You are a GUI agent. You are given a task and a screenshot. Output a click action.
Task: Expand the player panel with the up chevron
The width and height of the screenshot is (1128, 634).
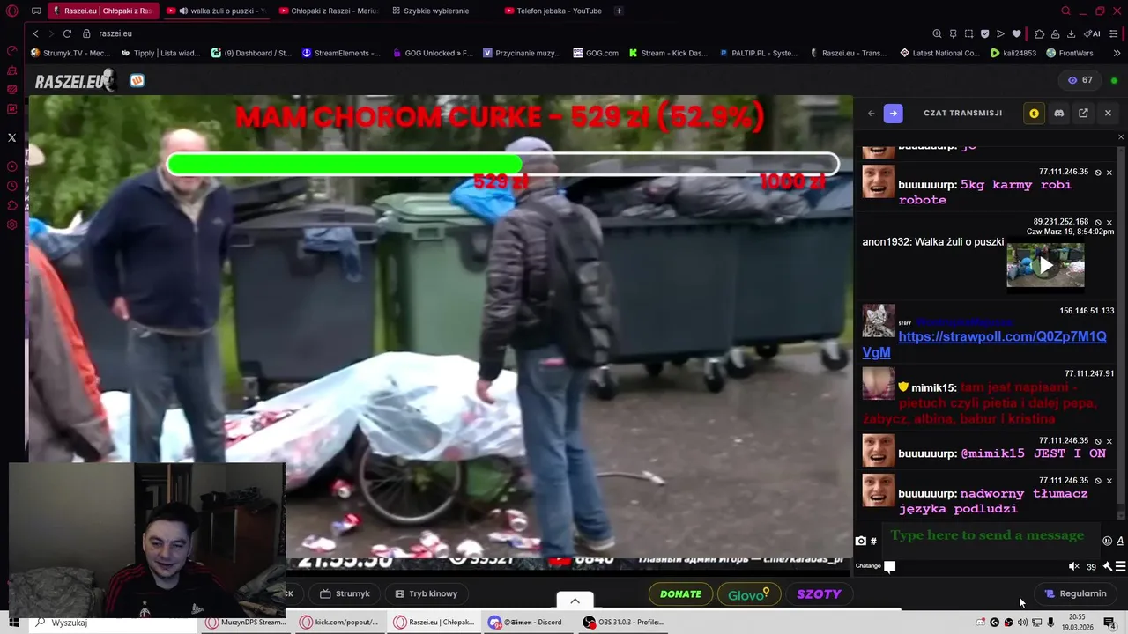(575, 601)
